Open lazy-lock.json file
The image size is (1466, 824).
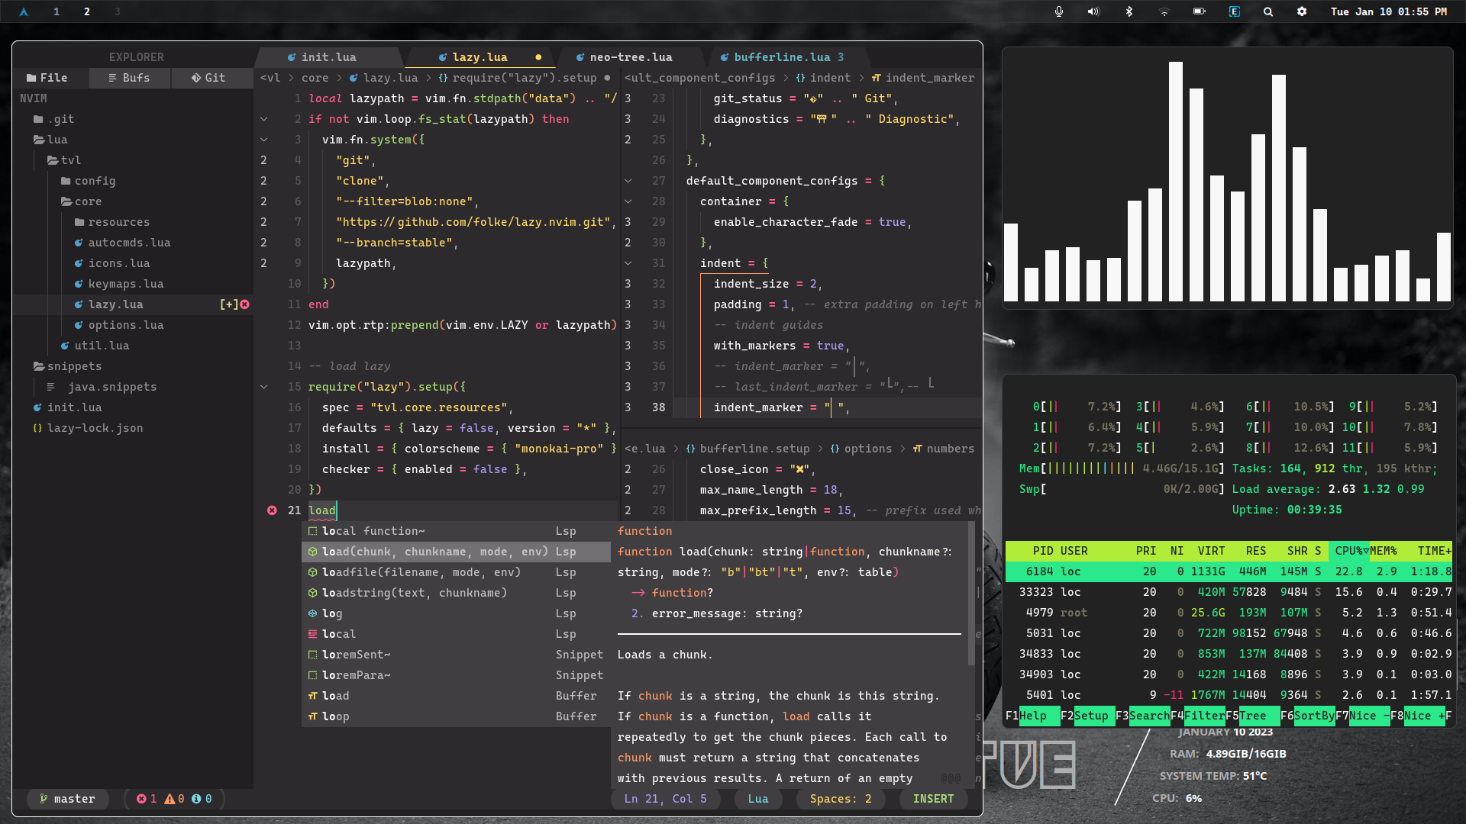point(88,428)
